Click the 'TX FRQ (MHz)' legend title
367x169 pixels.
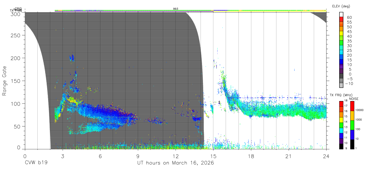pyautogui.click(x=340, y=95)
